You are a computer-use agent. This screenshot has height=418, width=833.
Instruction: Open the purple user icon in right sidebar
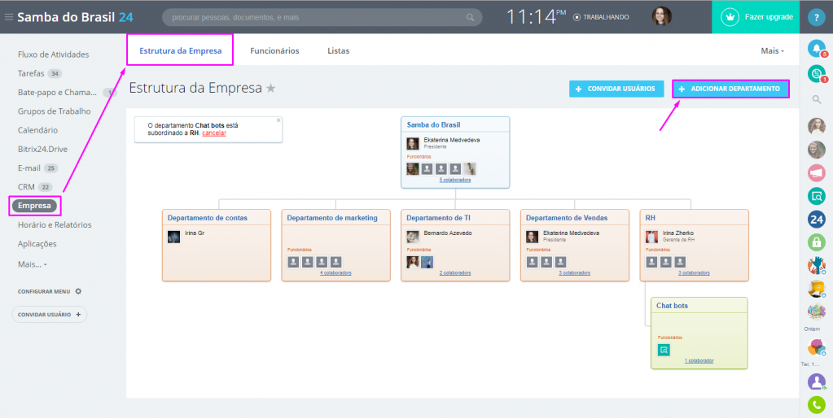coord(817,382)
